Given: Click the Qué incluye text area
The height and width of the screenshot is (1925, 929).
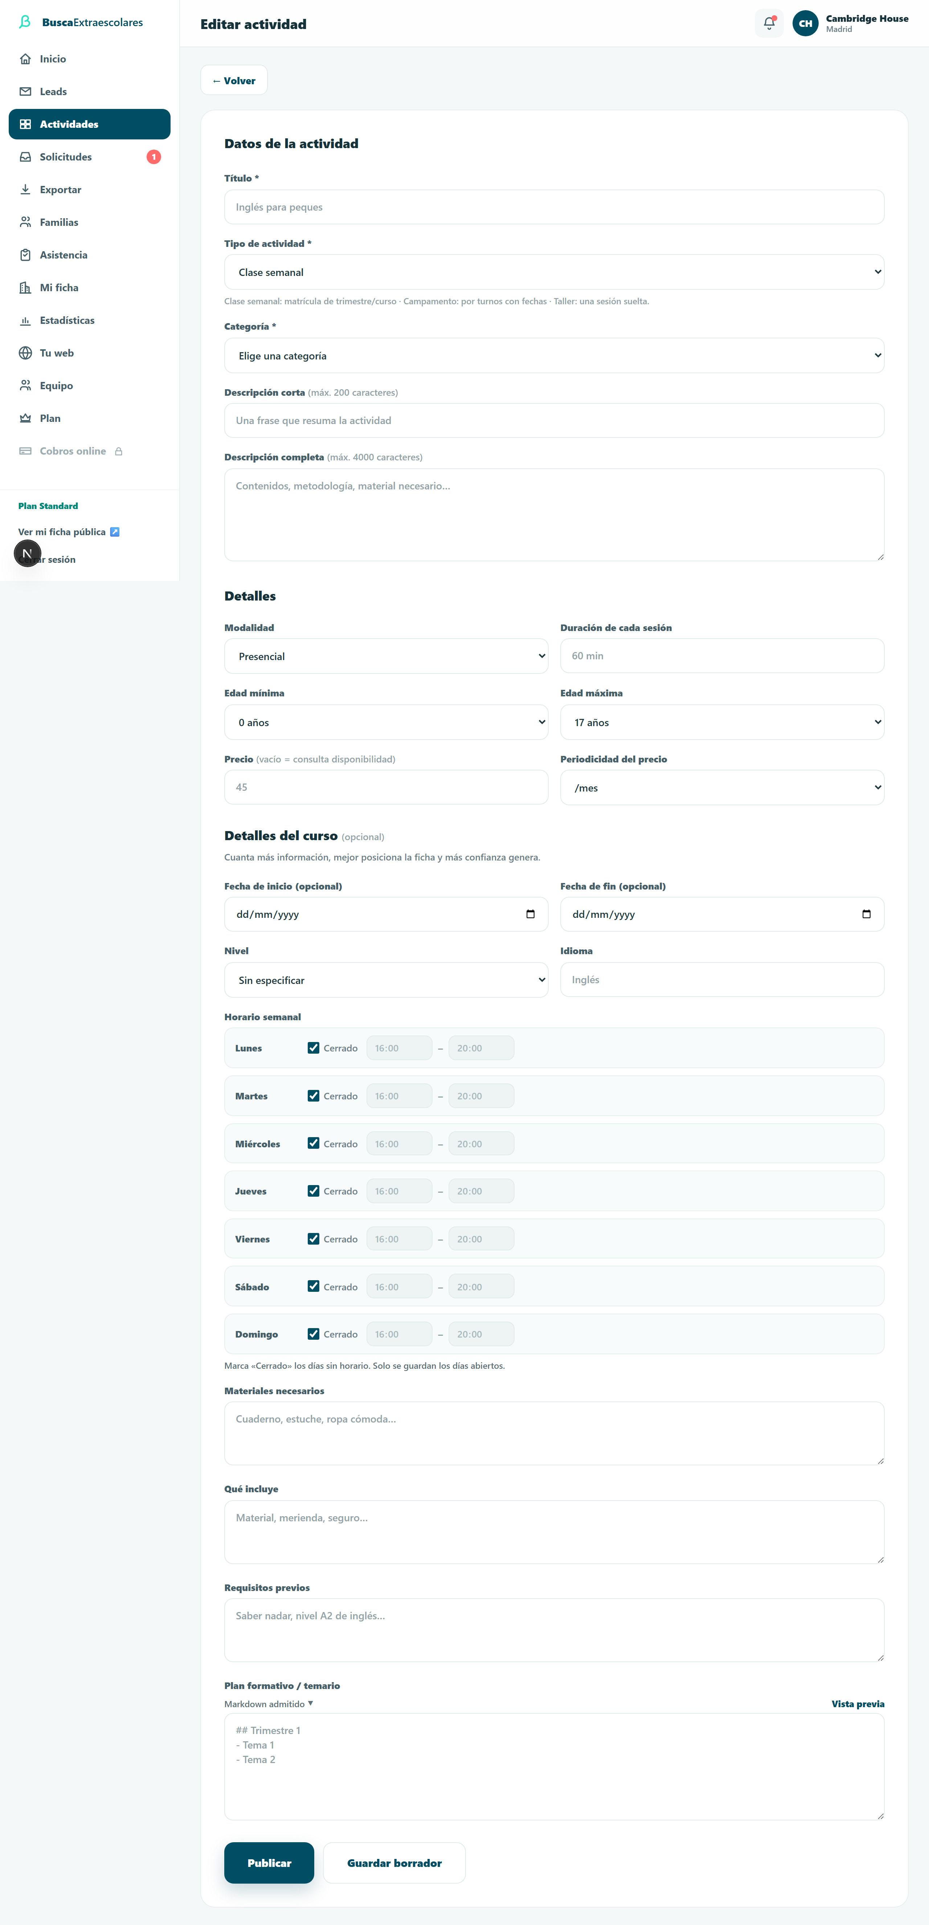Looking at the screenshot, I should pos(554,1532).
